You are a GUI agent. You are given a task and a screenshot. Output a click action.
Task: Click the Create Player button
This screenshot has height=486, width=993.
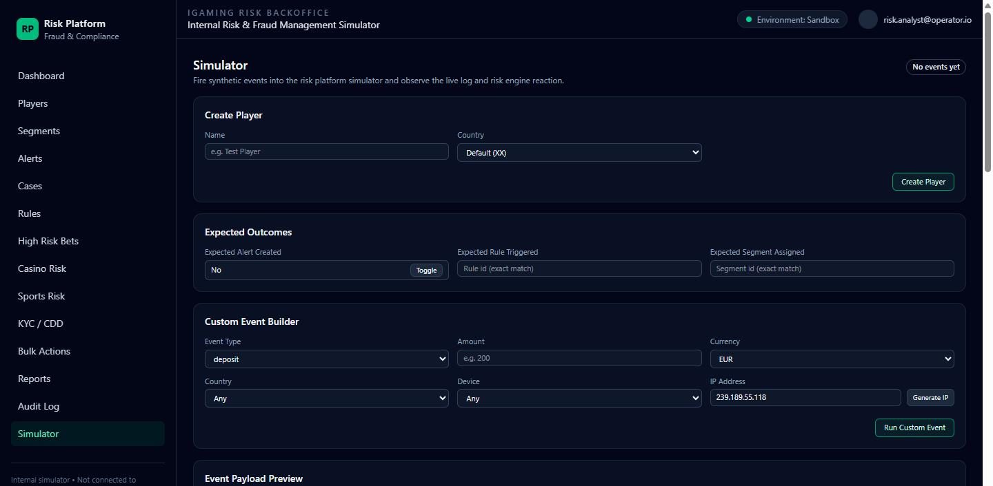point(923,182)
